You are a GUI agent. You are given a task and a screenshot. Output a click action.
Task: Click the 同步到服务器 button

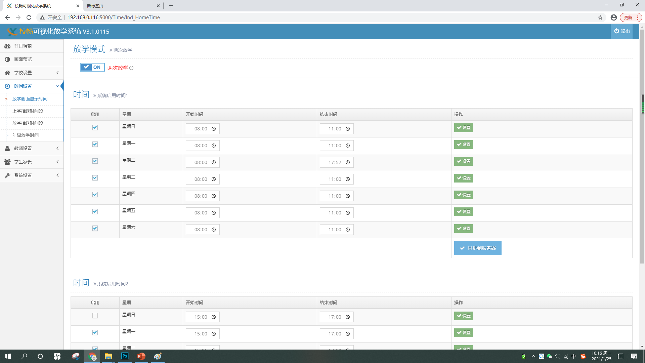pos(477,248)
